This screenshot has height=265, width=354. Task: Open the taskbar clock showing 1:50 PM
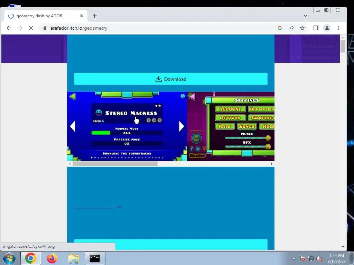tap(336, 258)
